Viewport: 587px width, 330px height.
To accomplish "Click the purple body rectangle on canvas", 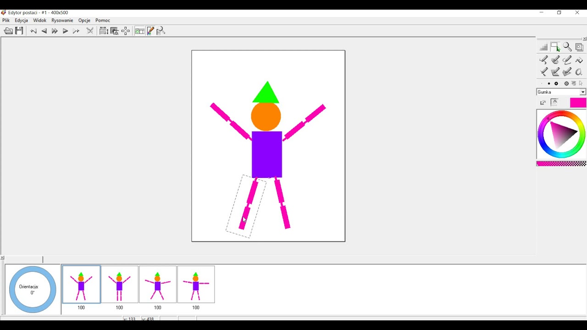I will tap(267, 154).
